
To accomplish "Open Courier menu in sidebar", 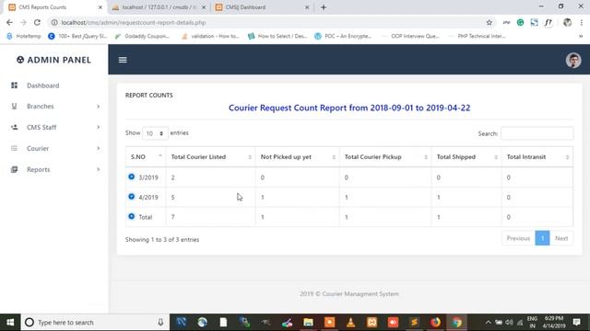I will (38, 148).
